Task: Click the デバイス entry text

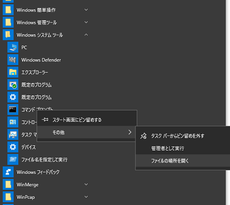Action: point(29,147)
